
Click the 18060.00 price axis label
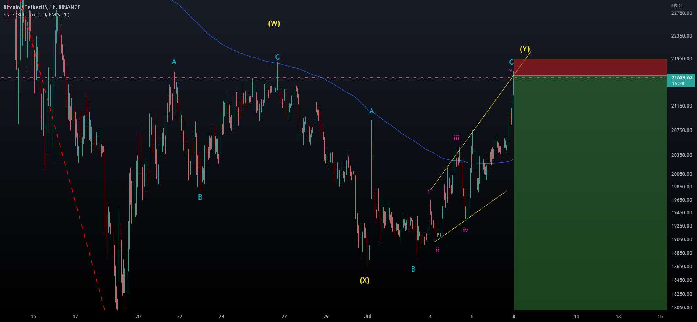click(x=682, y=307)
